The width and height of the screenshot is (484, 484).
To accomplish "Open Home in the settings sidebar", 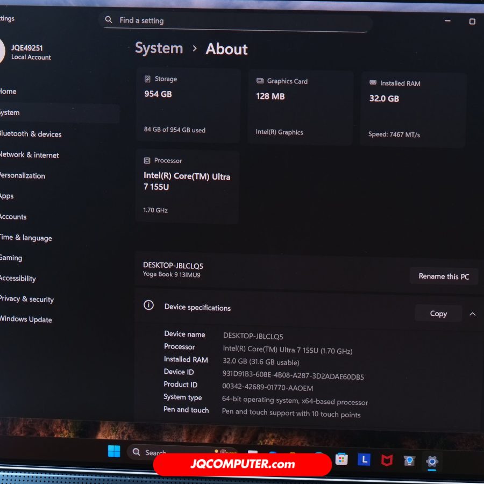I will click(8, 91).
